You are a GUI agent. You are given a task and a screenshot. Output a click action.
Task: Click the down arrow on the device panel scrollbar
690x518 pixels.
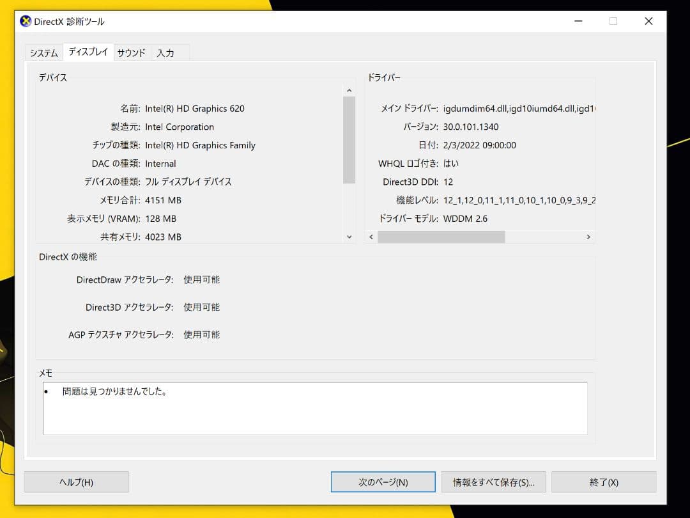tap(349, 236)
